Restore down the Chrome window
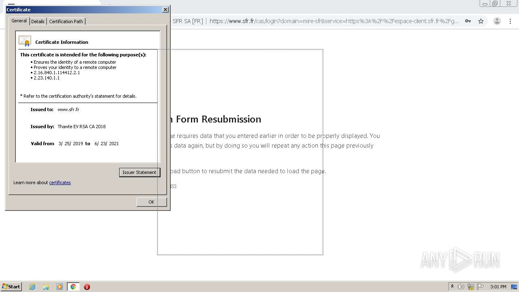Viewport: 519px width, 292px height. [495, 4]
